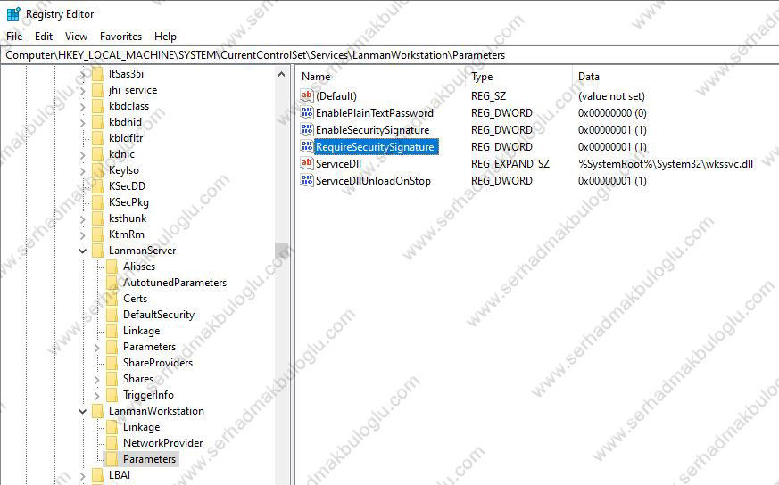Expand the Shares key under LanmanServer

click(97, 379)
